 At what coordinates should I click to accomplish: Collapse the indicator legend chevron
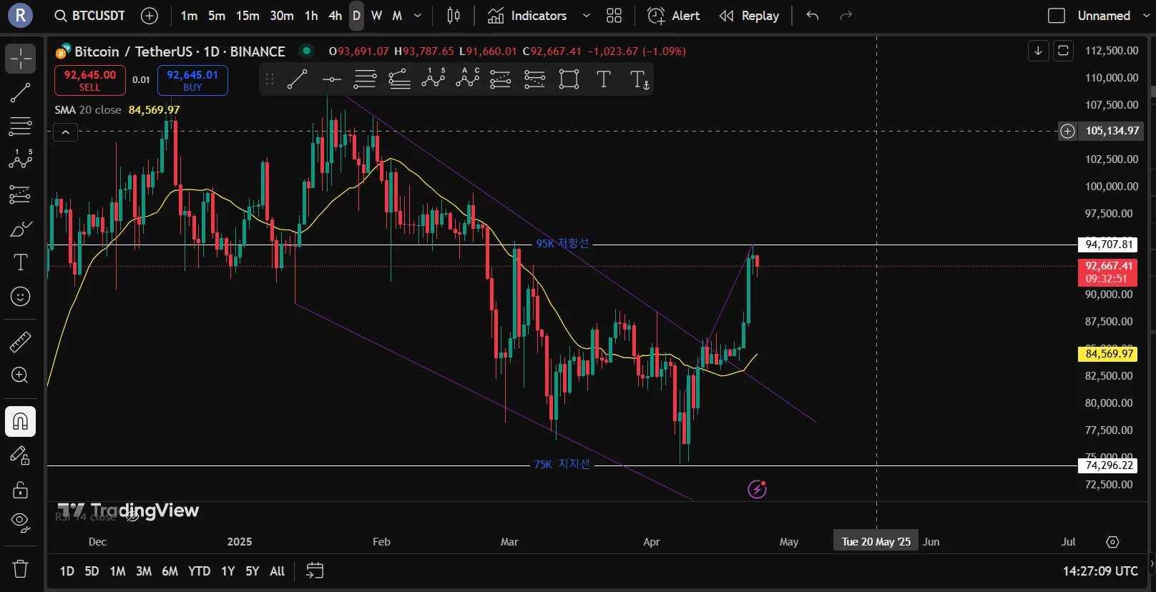65,132
